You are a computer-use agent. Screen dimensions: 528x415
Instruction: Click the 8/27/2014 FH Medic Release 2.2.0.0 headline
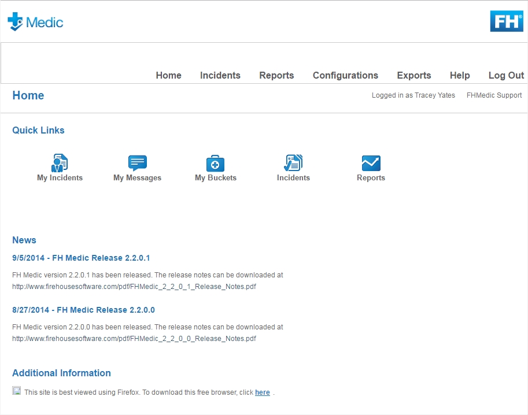[83, 310]
